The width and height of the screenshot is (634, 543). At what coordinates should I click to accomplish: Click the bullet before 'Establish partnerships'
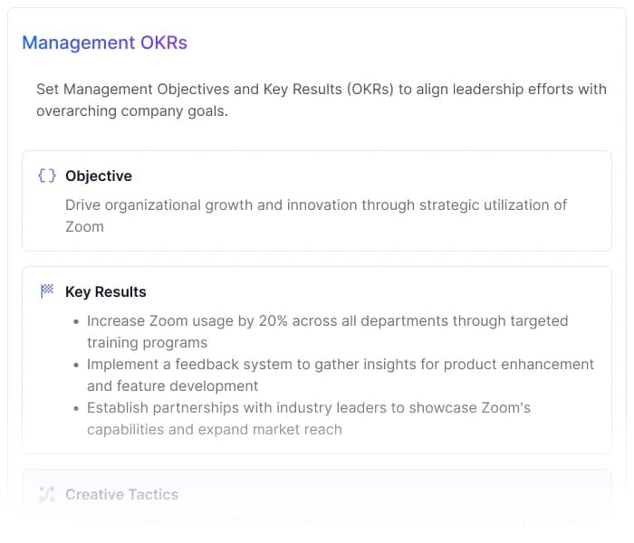click(76, 408)
